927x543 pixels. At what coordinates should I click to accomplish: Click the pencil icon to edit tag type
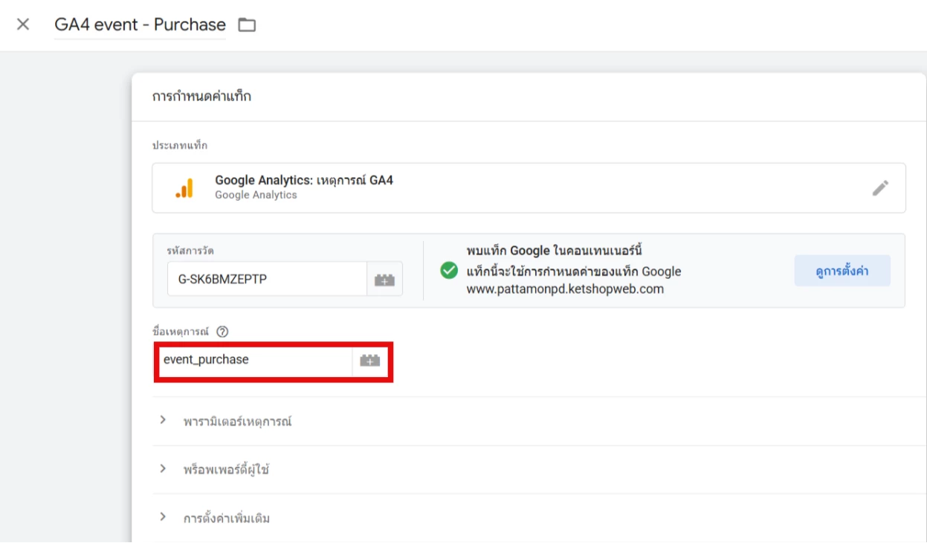880,188
